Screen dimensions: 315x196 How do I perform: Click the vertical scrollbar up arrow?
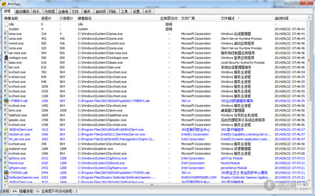(x=309, y=18)
